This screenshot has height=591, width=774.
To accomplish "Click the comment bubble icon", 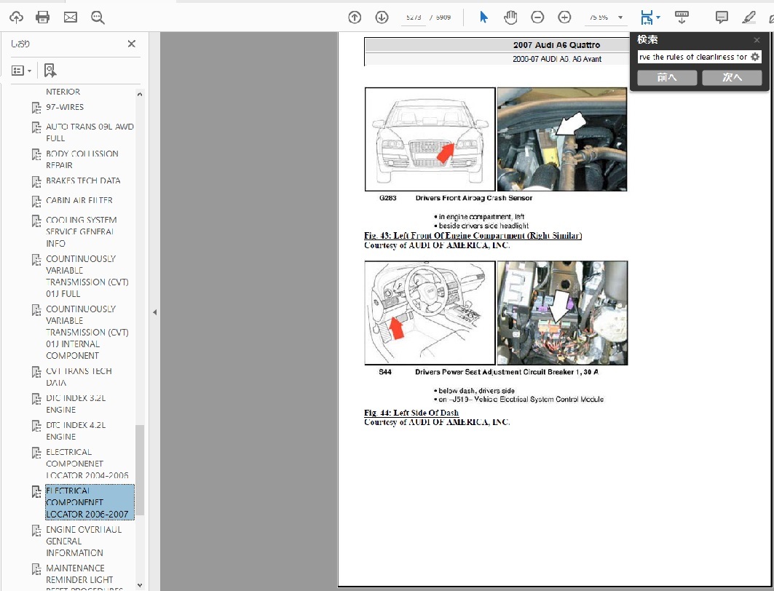I will coord(722,17).
